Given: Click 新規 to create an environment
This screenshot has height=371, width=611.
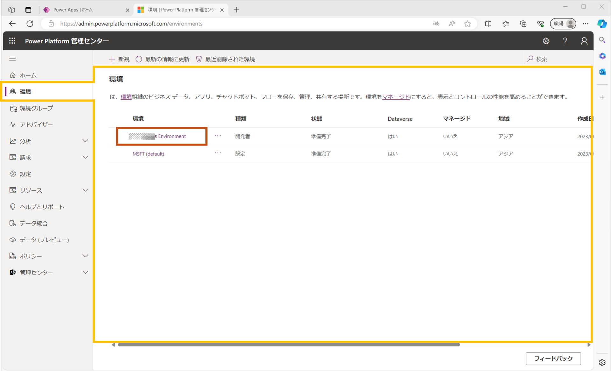Looking at the screenshot, I should (x=119, y=59).
